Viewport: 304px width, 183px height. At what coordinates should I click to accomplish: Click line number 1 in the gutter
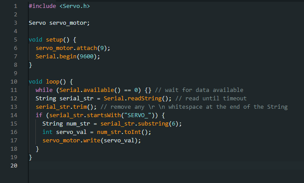pos(15,6)
